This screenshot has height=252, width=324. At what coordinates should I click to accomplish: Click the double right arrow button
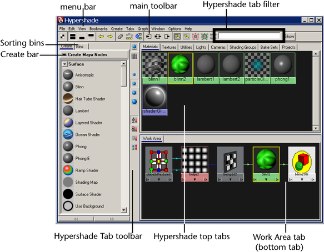pyautogui.click(x=112, y=219)
